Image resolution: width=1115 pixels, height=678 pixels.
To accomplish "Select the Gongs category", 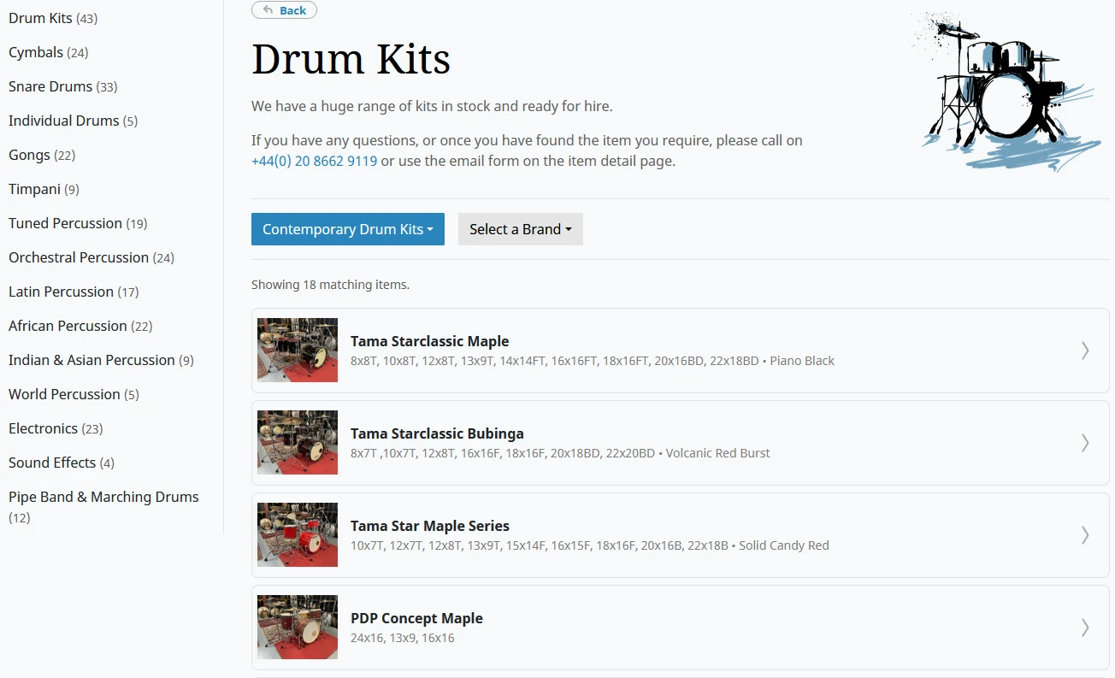I will tap(30, 155).
